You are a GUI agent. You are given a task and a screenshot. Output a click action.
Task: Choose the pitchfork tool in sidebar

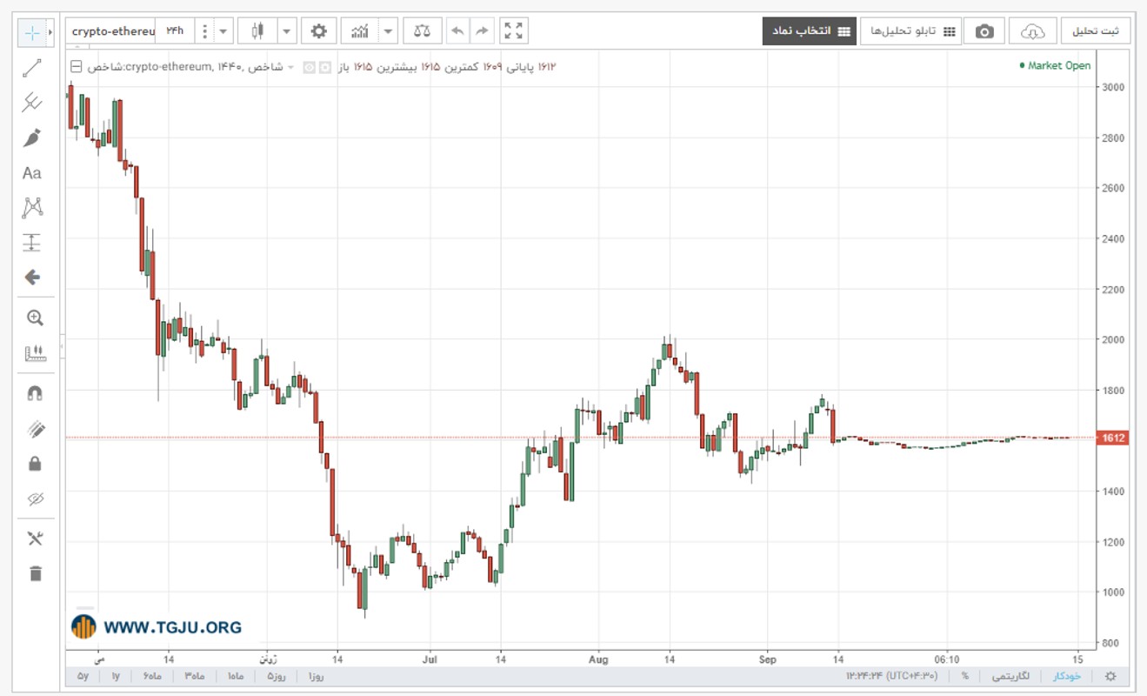(32, 103)
